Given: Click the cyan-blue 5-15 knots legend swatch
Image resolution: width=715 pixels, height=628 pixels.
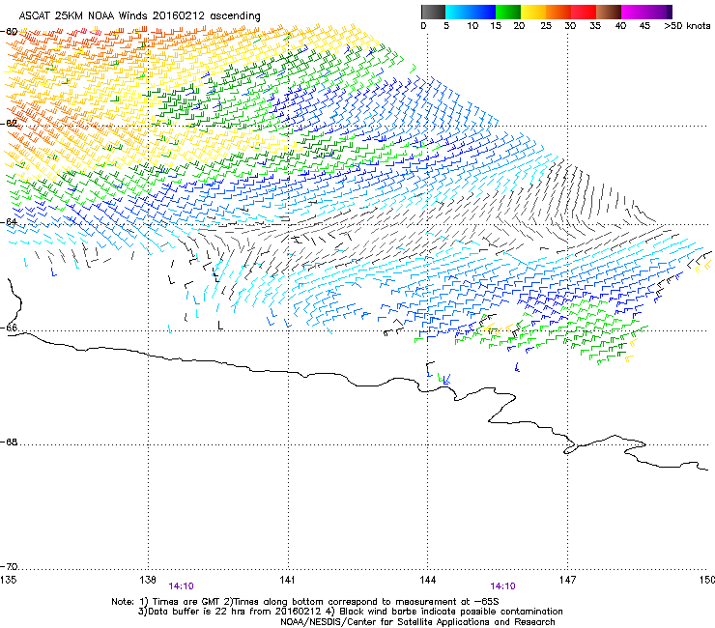Looking at the screenshot, I should coord(471,12).
